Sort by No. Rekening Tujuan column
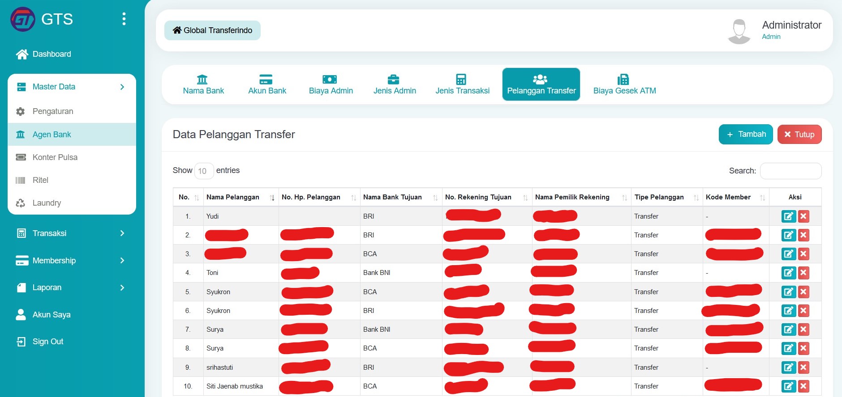This screenshot has height=397, width=842. click(487, 197)
